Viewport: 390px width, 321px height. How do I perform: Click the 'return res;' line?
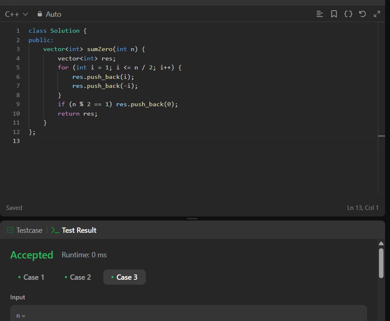pos(78,114)
